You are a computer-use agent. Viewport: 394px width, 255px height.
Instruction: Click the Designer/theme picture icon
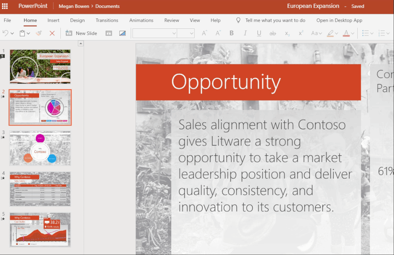click(122, 33)
